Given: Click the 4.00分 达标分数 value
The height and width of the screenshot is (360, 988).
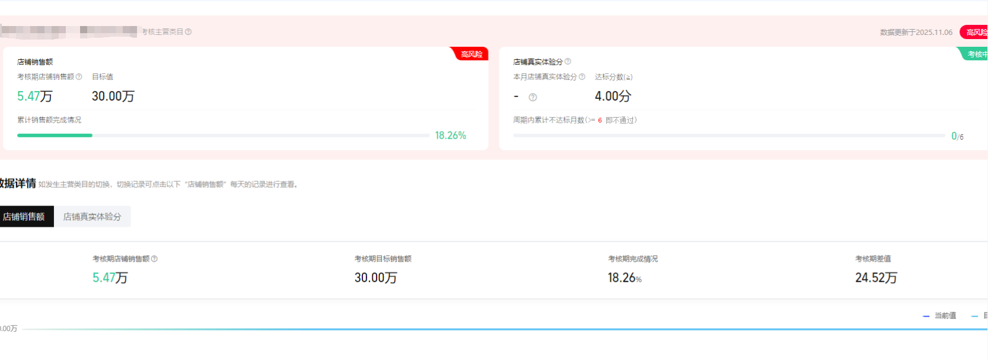Looking at the screenshot, I should 613,97.
